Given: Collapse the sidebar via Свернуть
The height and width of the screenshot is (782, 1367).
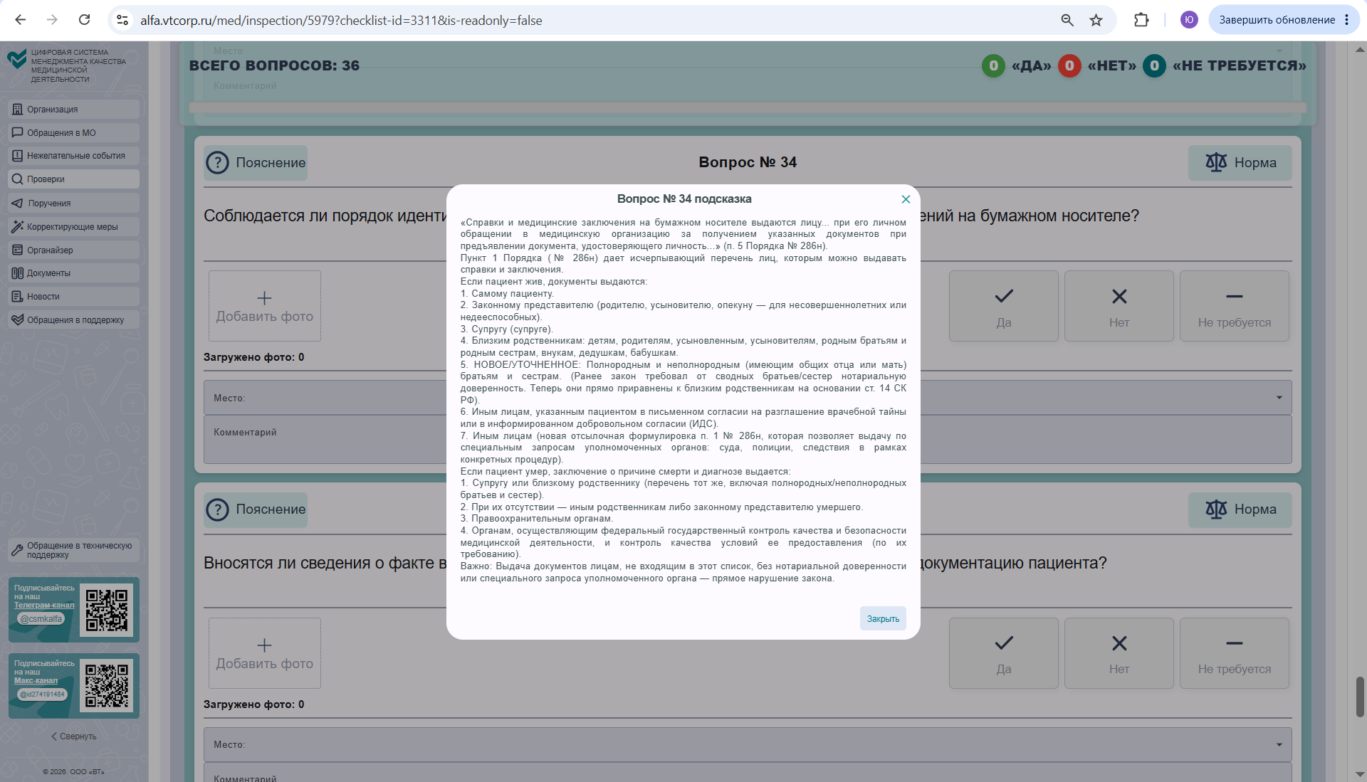Looking at the screenshot, I should (x=74, y=736).
